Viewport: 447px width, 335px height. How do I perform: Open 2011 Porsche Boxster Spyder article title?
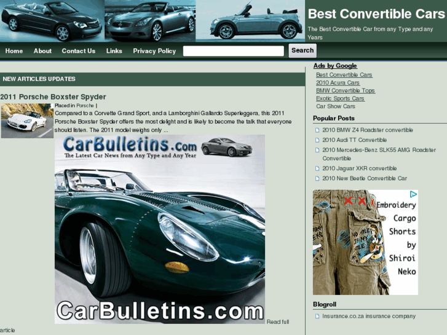coord(53,97)
